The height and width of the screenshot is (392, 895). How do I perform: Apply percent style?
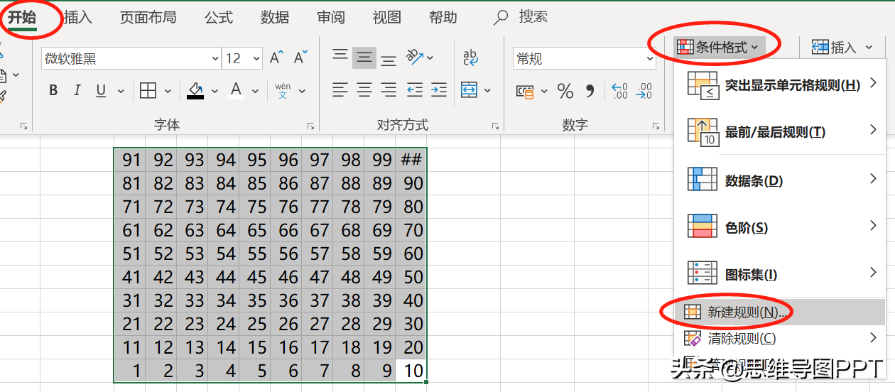click(x=565, y=91)
